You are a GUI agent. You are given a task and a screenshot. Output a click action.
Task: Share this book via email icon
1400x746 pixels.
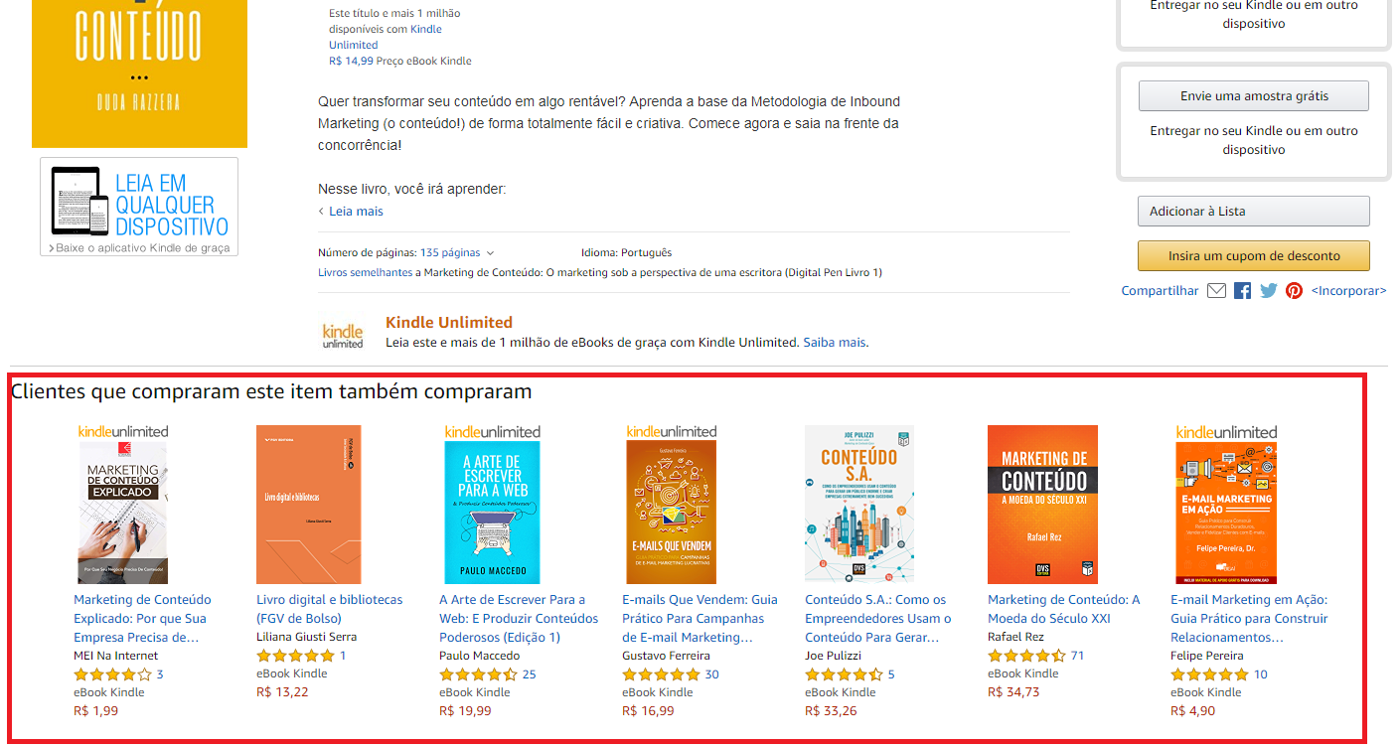tap(1216, 291)
